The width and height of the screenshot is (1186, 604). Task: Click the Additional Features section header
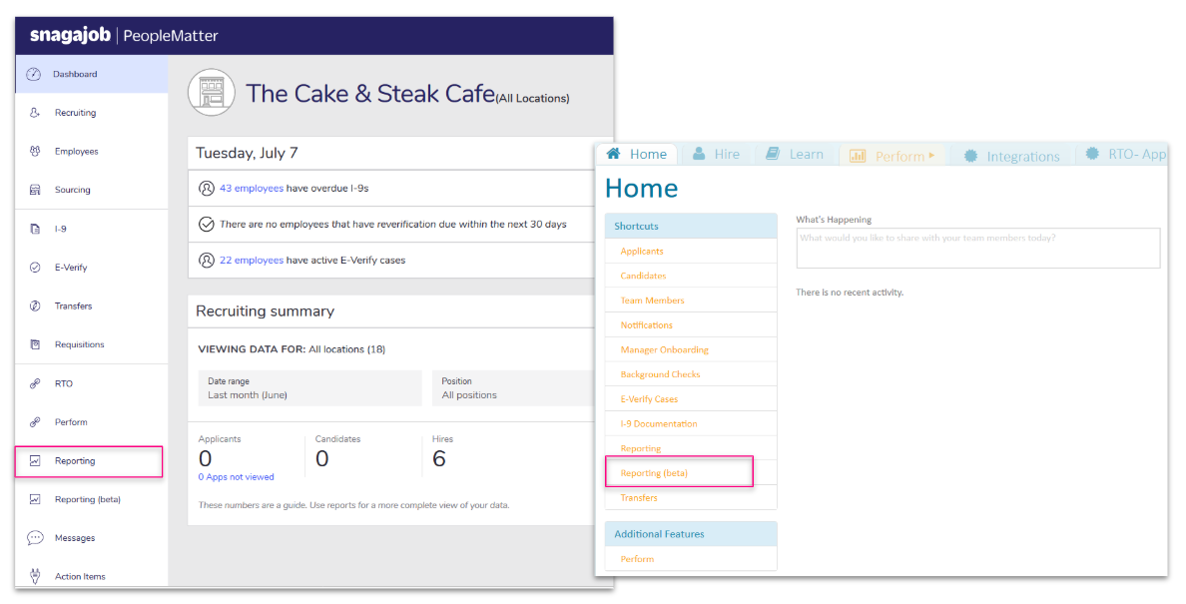[691, 534]
